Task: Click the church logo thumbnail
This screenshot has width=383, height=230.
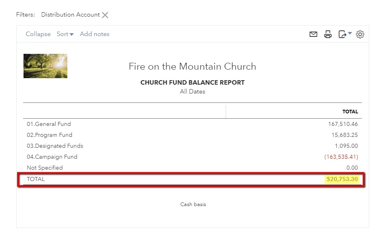Action: click(x=45, y=66)
